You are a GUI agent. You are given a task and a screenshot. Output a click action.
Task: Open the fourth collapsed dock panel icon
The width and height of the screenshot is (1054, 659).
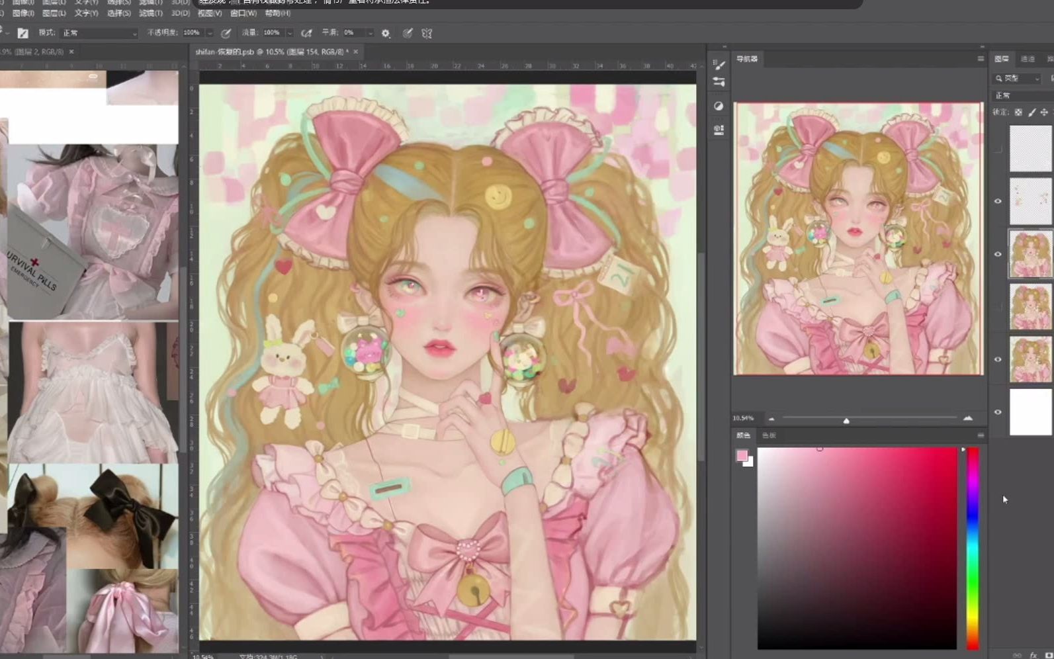point(719,130)
